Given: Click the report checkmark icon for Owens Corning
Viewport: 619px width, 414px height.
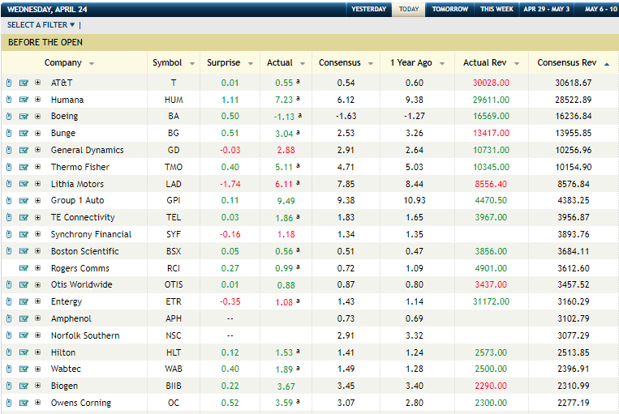Looking at the screenshot, I should click(x=24, y=403).
